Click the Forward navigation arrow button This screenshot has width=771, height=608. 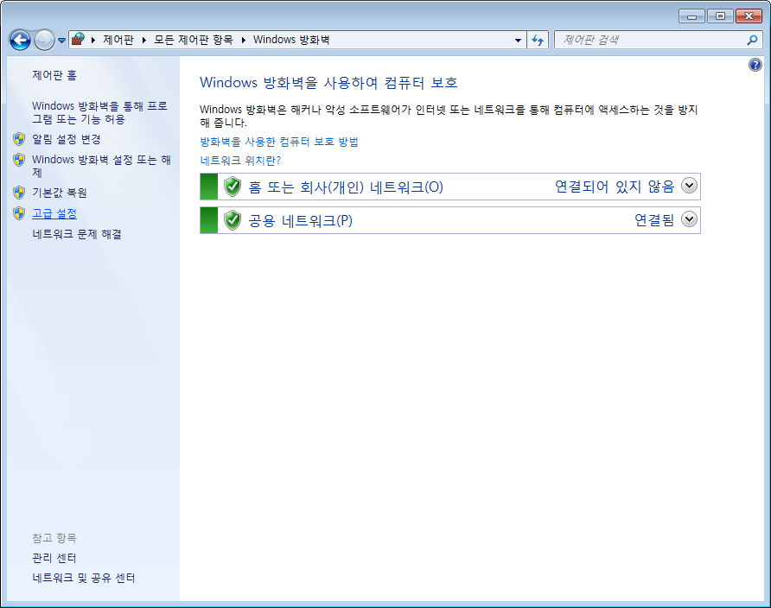point(44,40)
